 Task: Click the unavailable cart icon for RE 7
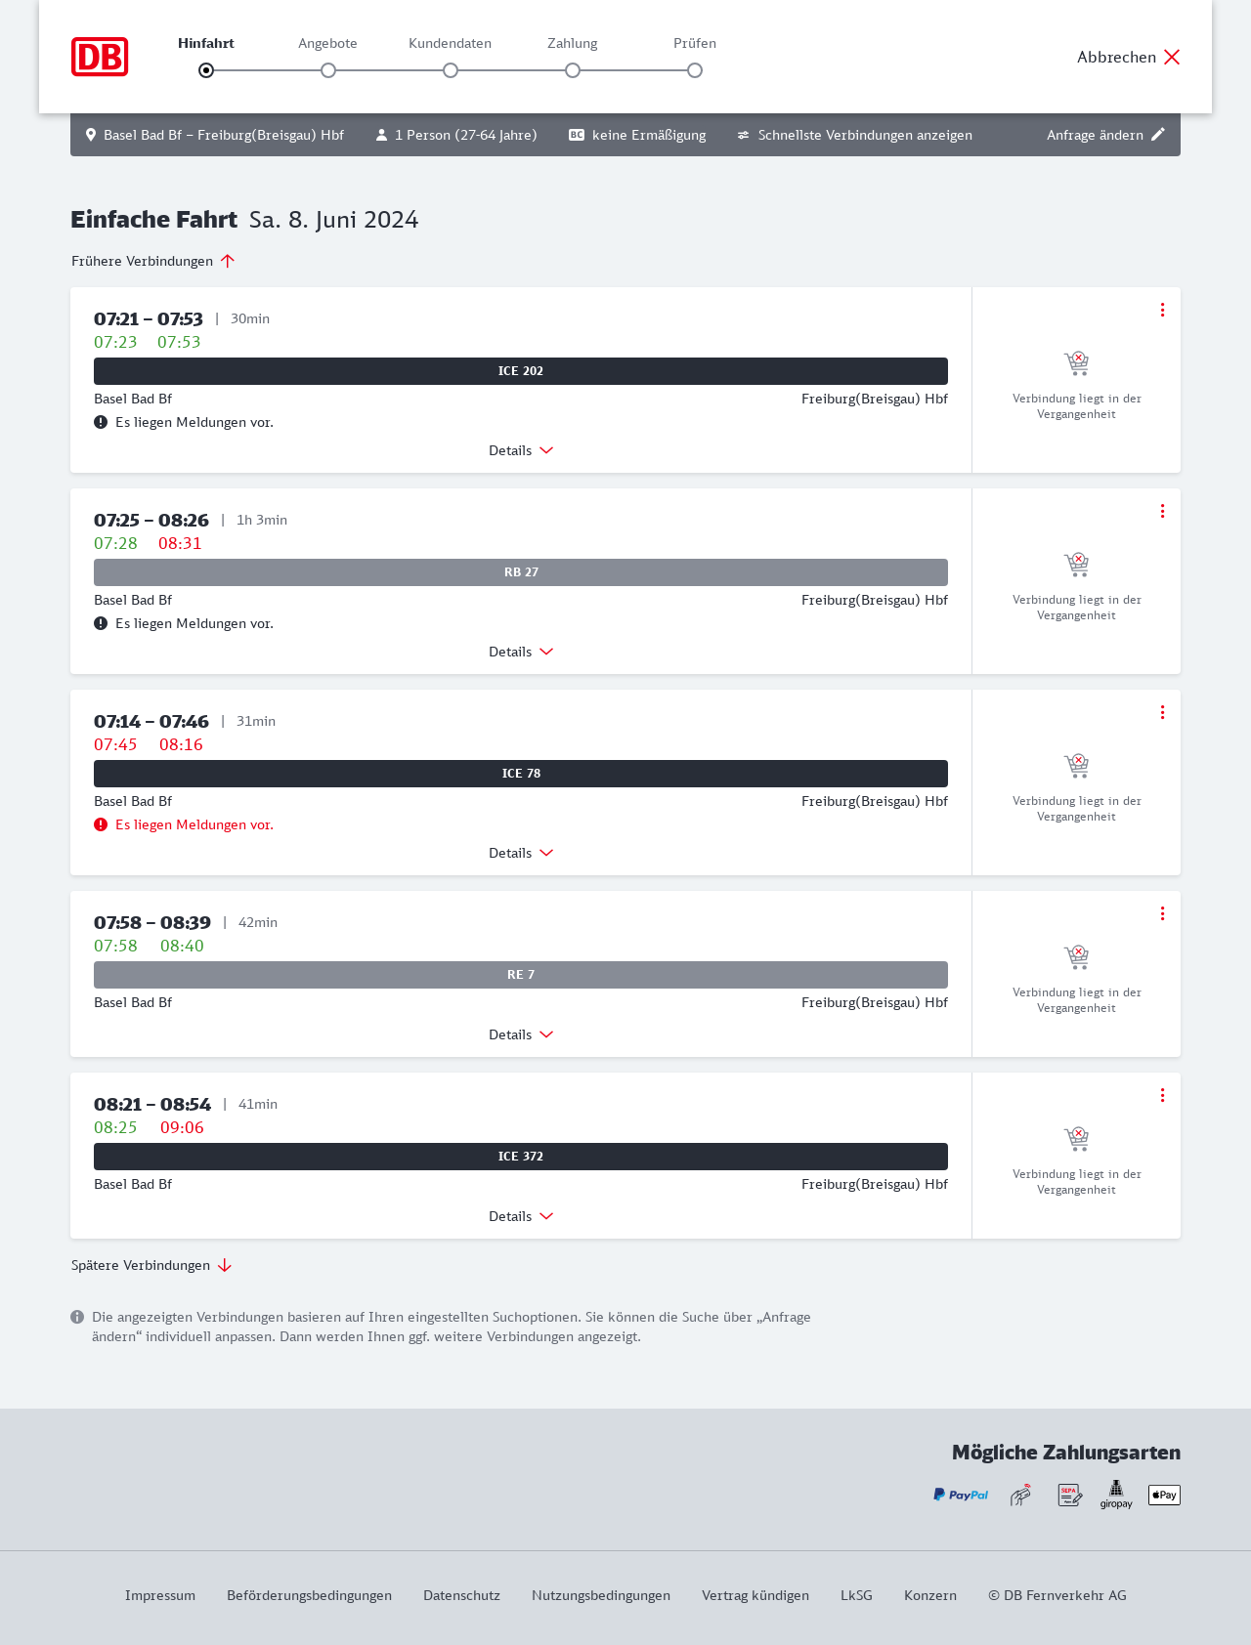coord(1076,956)
